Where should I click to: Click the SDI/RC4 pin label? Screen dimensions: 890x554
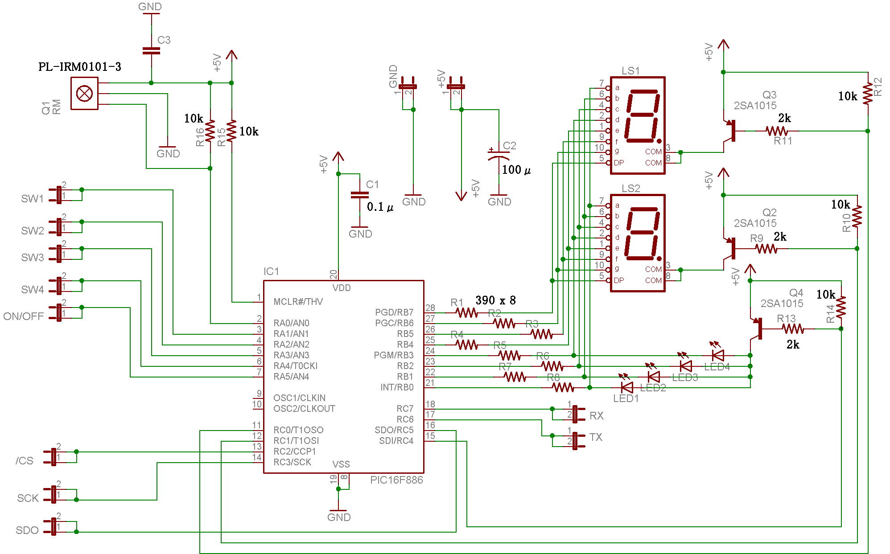(x=396, y=441)
